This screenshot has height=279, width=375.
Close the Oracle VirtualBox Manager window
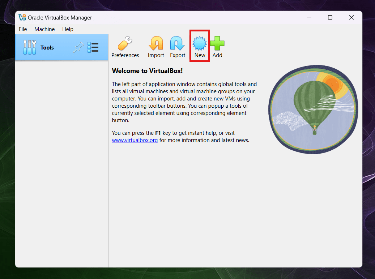click(351, 17)
